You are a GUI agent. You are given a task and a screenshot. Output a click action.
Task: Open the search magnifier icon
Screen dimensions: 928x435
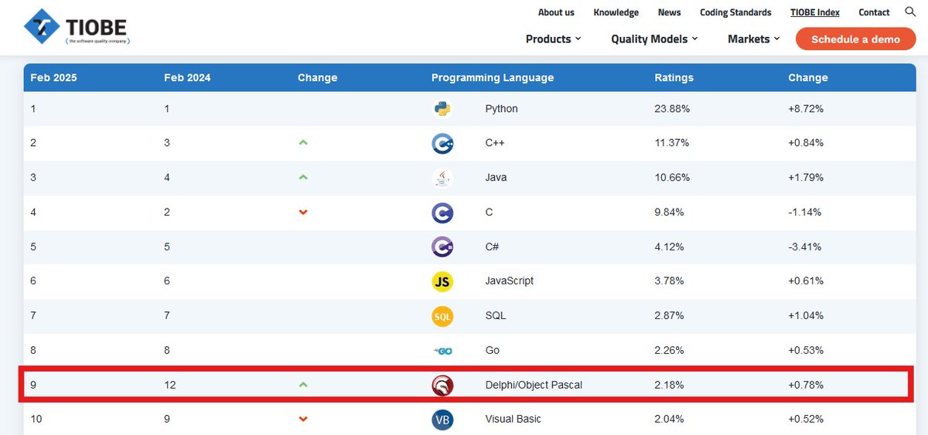[x=909, y=12]
